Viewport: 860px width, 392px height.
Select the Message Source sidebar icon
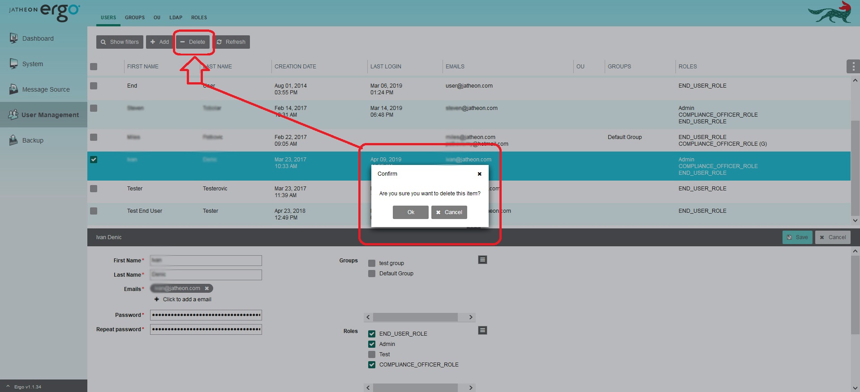tap(14, 89)
